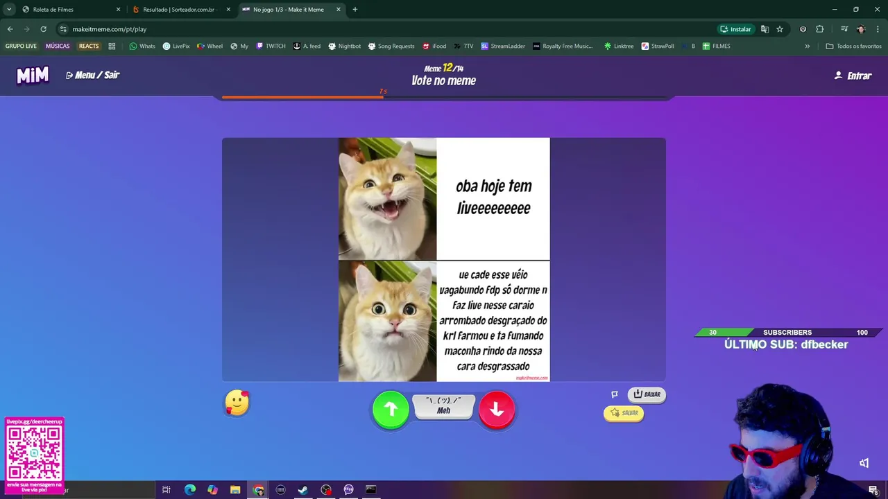Install the Make it Meme app

coord(735,29)
